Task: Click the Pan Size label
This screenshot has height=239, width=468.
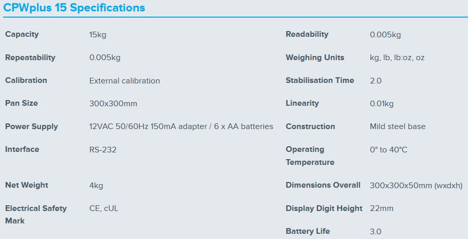Action: [x=21, y=103]
